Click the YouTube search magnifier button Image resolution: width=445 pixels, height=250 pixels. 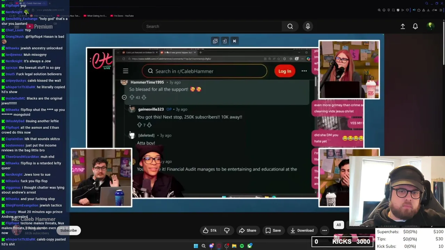click(x=290, y=26)
